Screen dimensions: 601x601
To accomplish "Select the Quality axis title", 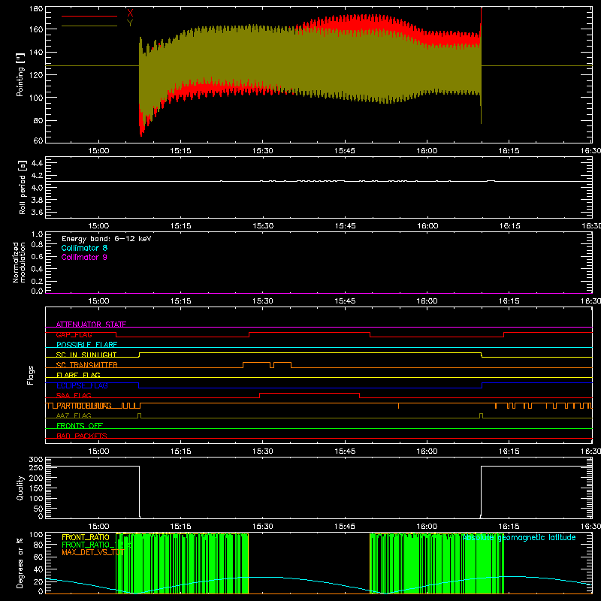I will 20,488.
